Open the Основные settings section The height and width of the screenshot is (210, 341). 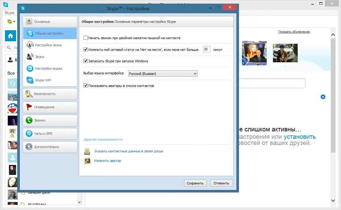50,22
